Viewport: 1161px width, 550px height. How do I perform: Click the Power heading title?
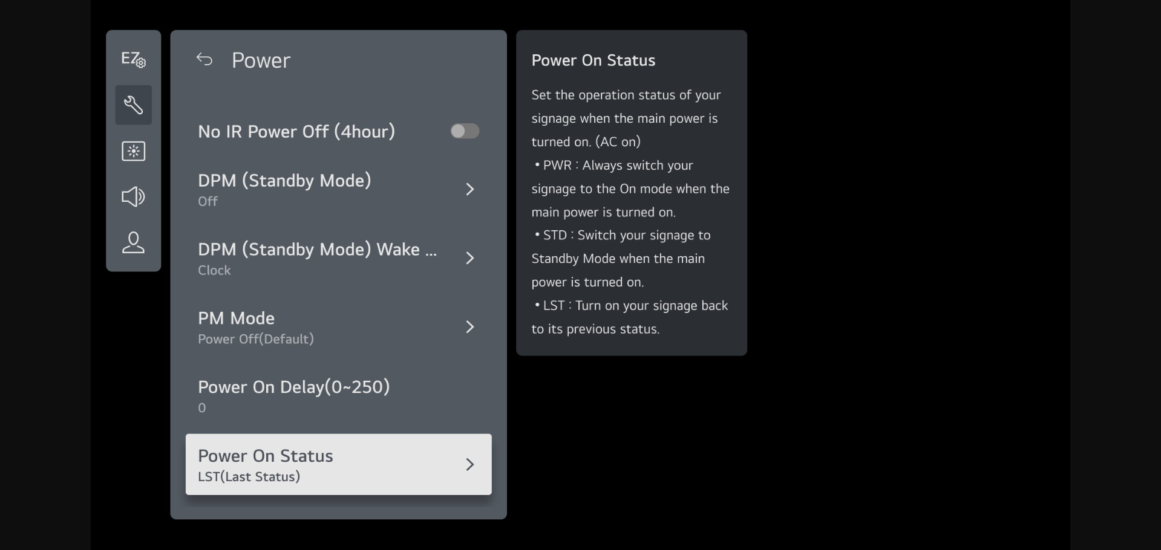[x=261, y=60]
